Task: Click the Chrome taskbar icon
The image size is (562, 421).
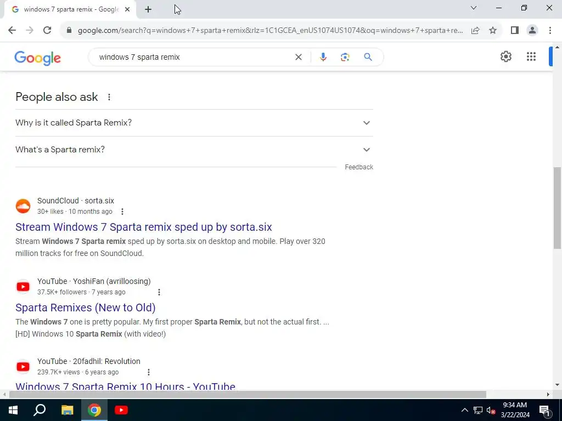Action: click(94, 410)
